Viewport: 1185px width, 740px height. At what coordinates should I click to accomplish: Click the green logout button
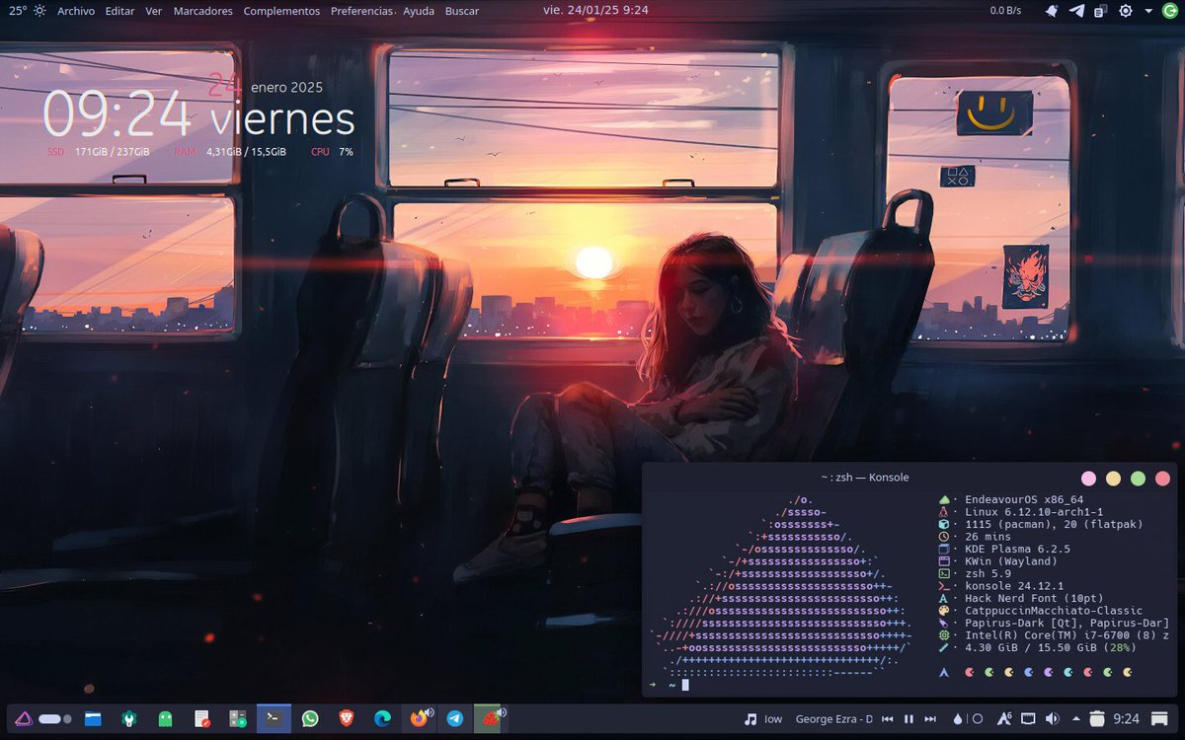(1170, 11)
